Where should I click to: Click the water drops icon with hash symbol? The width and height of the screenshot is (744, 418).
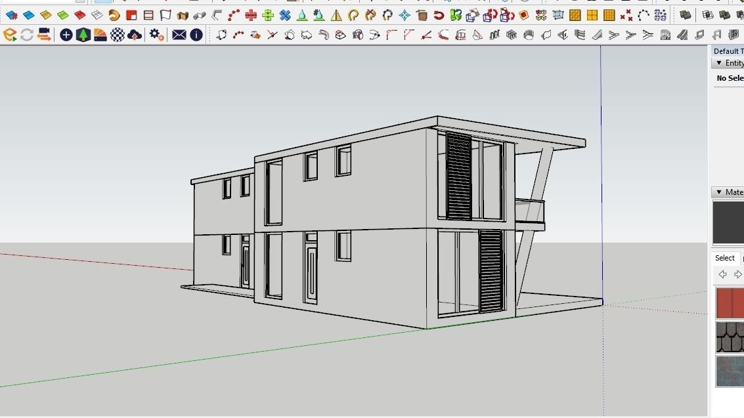coord(319,15)
